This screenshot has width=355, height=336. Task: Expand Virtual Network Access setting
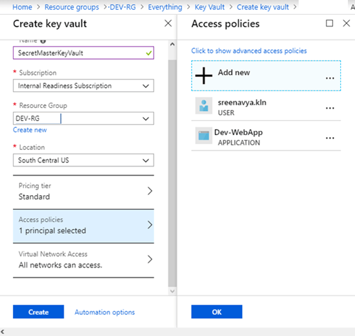point(84,260)
